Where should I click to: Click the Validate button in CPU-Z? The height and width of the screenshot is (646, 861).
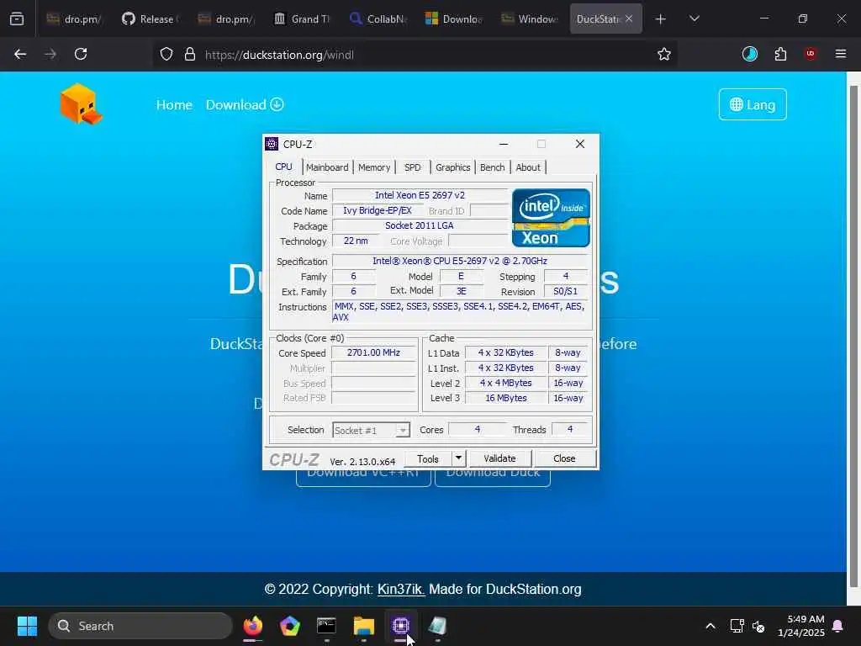499,458
